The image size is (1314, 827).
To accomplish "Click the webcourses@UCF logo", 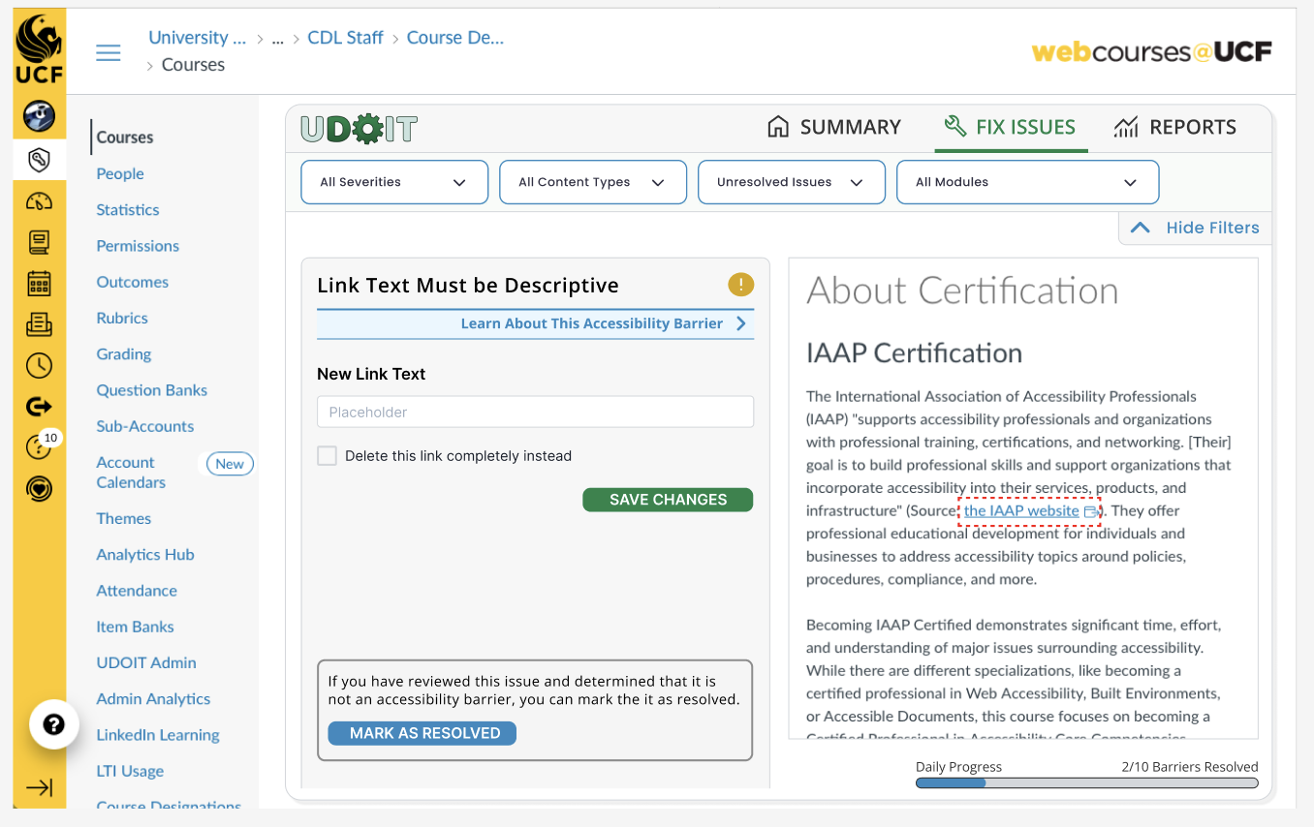I will pos(1151,52).
